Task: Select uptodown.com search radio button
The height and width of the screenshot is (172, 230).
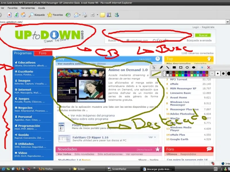Action: (128, 40)
